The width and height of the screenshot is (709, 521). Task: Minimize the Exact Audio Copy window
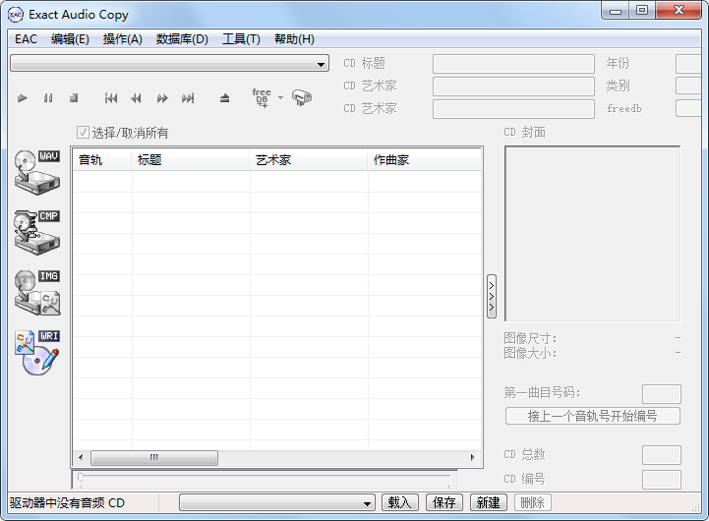pos(616,11)
